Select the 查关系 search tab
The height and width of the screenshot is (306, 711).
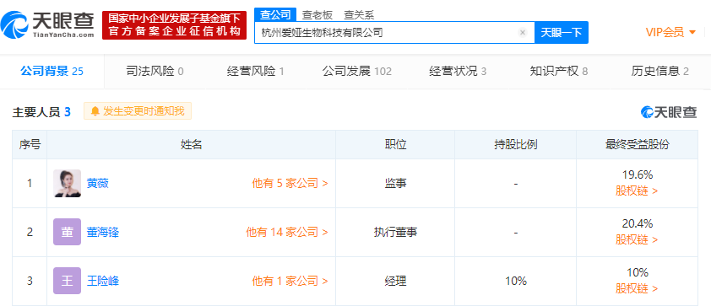(359, 15)
